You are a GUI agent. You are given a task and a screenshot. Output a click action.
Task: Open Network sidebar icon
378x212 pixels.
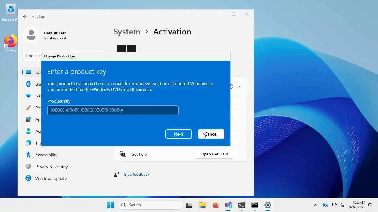tap(28, 96)
